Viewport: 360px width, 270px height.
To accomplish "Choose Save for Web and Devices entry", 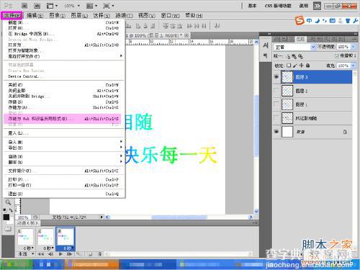I will (x=63, y=119).
